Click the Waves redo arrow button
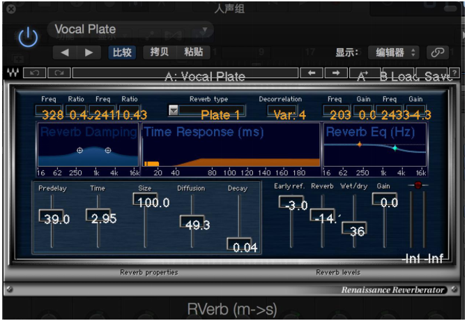The width and height of the screenshot is (467, 321). [x=59, y=73]
